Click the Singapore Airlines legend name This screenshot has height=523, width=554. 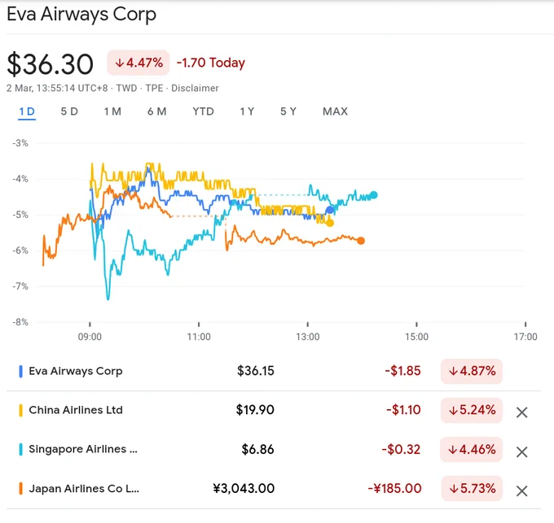pos(83,449)
